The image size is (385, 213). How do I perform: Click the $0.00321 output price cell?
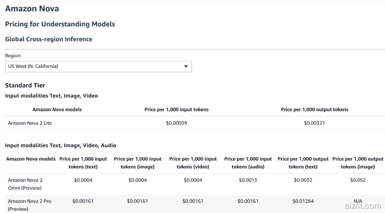(x=314, y=123)
